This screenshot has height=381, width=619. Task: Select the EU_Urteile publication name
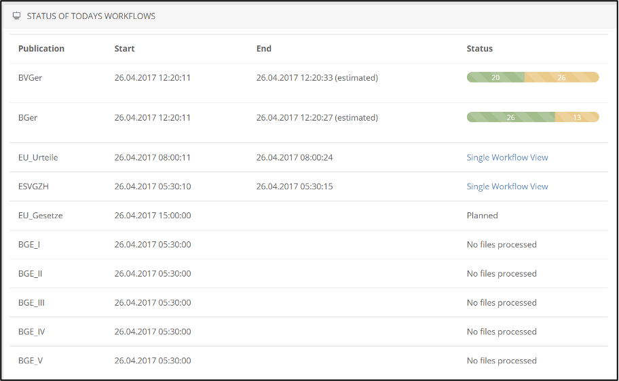pyautogui.click(x=38, y=157)
